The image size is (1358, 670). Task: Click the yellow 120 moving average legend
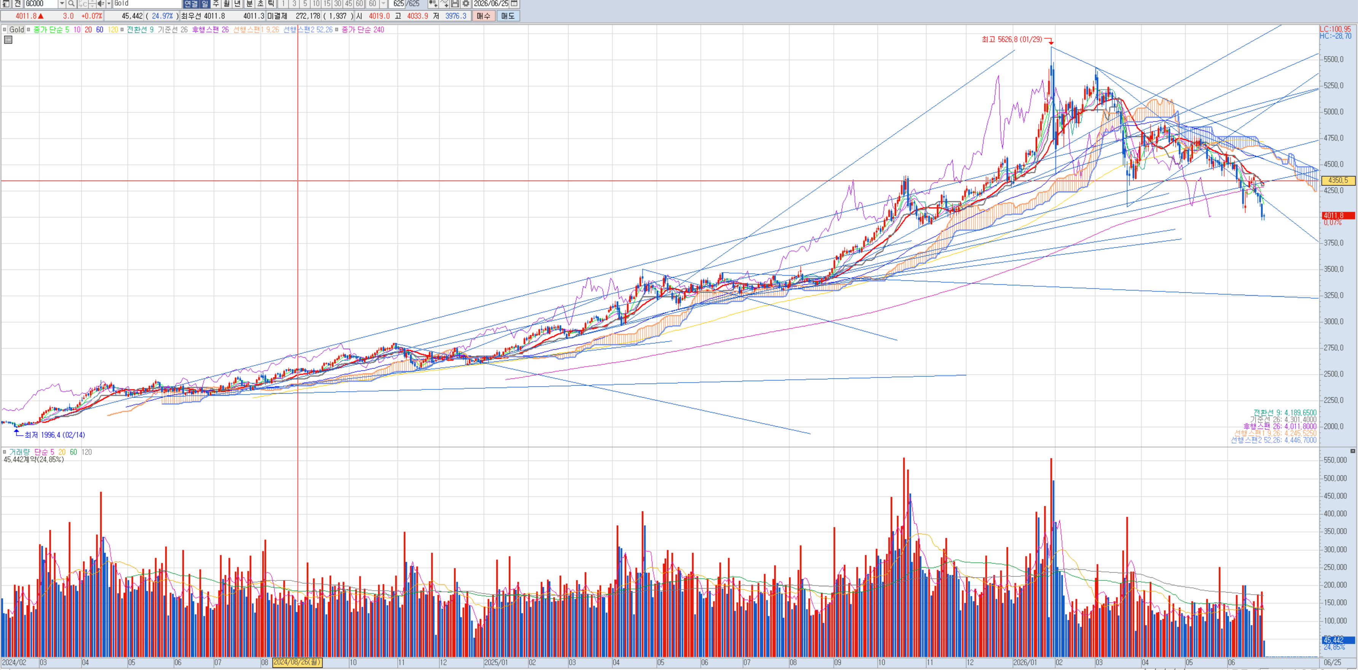(x=113, y=30)
